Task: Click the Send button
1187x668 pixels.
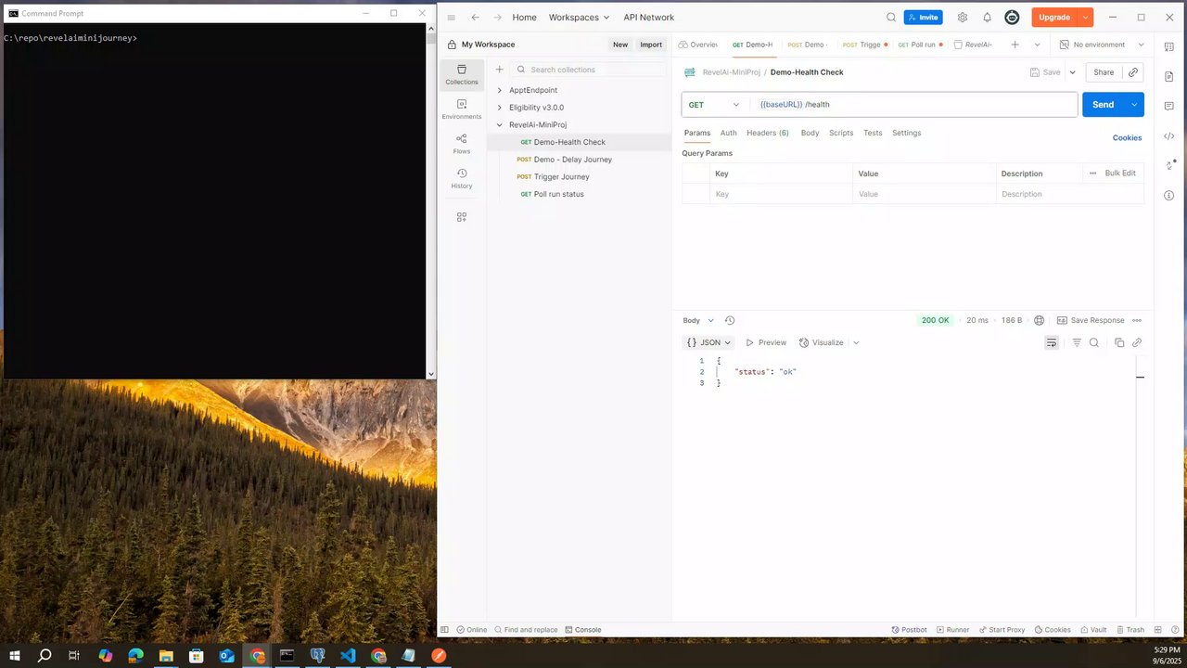Action: [1104, 105]
